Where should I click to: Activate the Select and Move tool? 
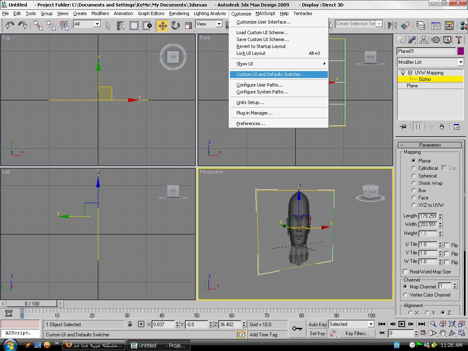coord(162,25)
